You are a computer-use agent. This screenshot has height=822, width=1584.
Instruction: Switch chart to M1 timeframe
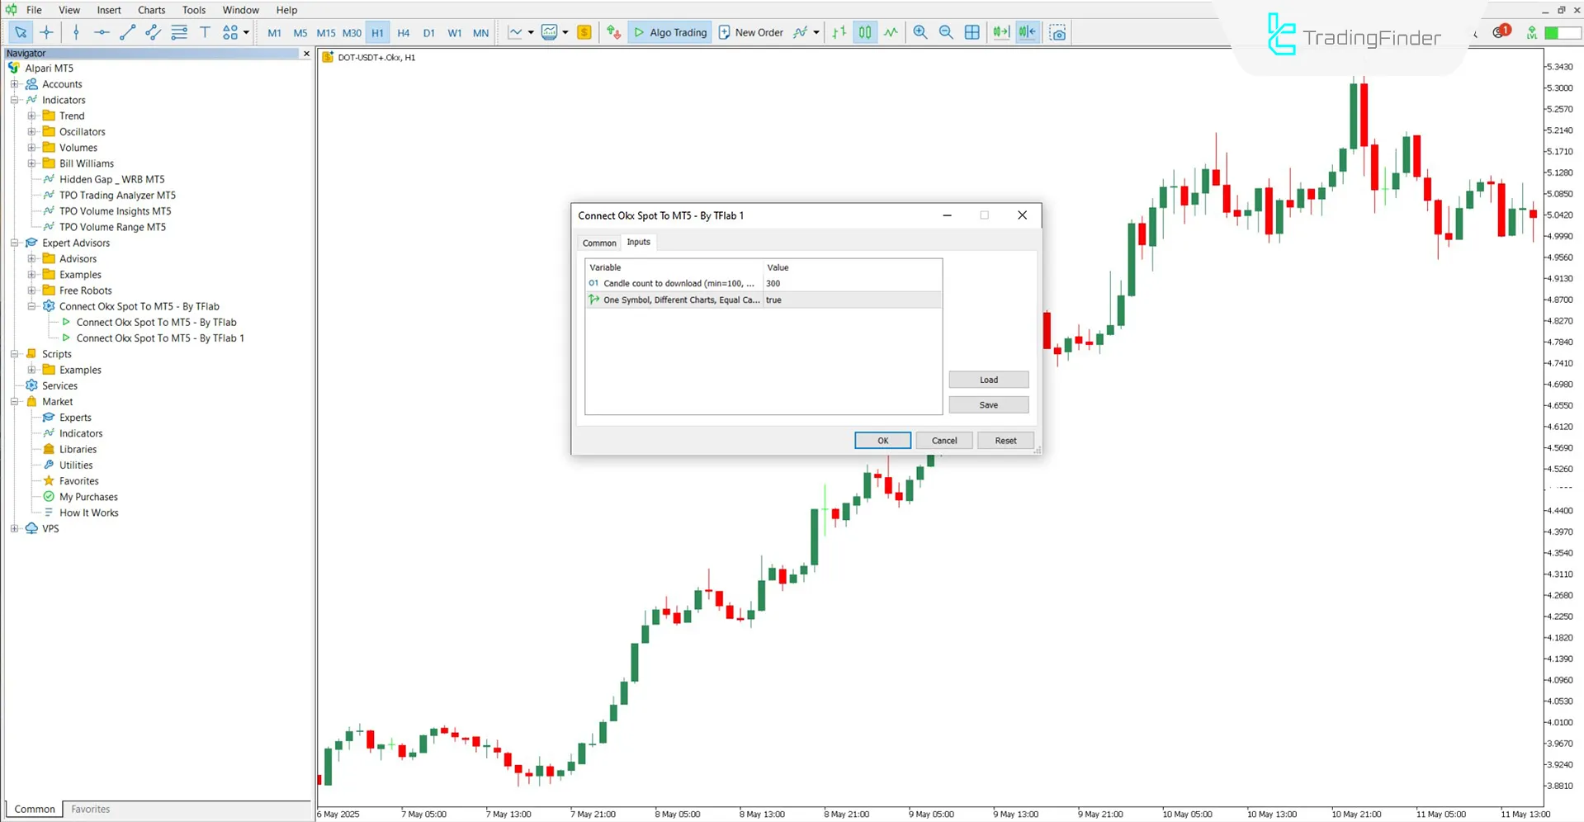[275, 33]
